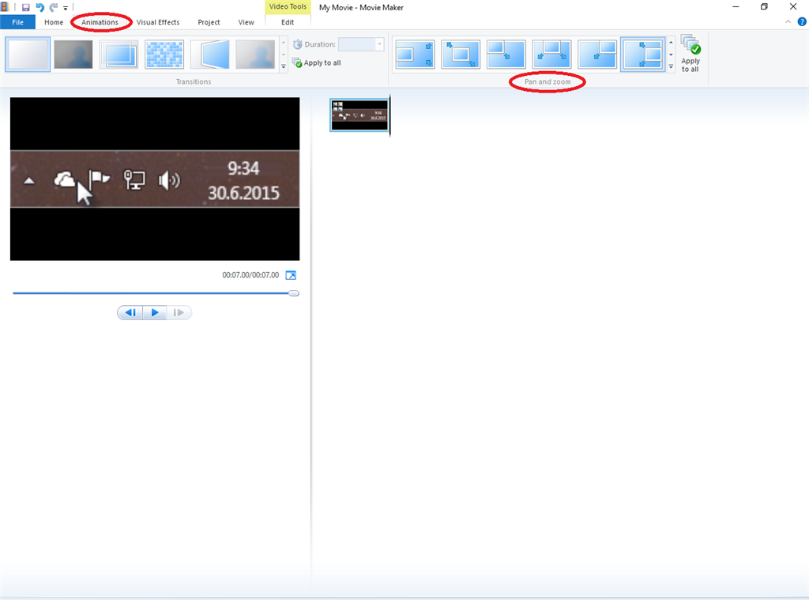The width and height of the screenshot is (809, 600).
Task: Apply the light gray fading person transition
Action: pyautogui.click(x=255, y=55)
